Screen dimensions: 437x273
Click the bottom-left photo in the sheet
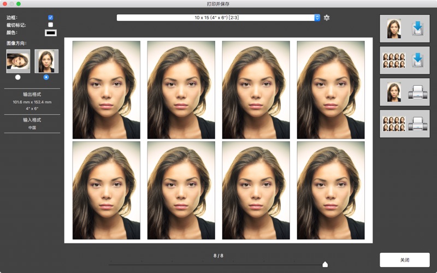106,190
